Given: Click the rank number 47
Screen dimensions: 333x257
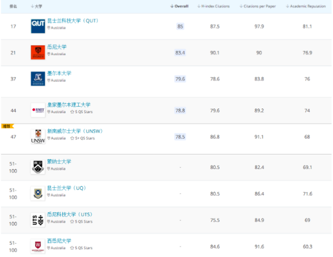Looking at the screenshot, I should [13, 137].
